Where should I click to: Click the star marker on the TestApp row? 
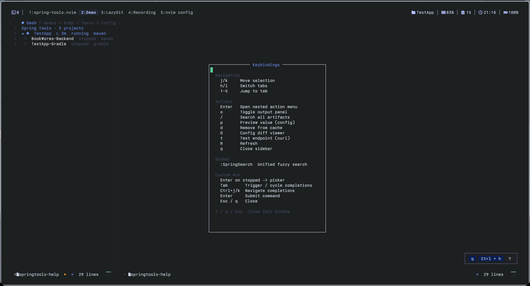pos(23,34)
